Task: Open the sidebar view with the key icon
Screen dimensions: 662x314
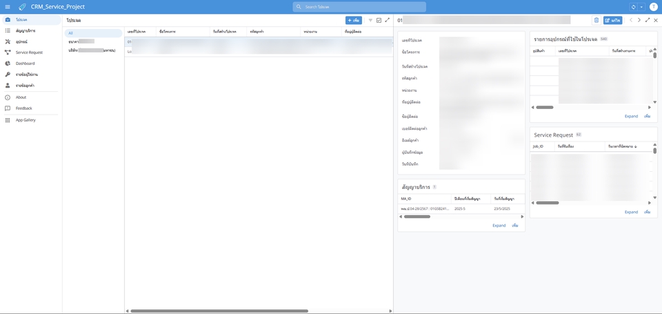Action: [x=31, y=75]
